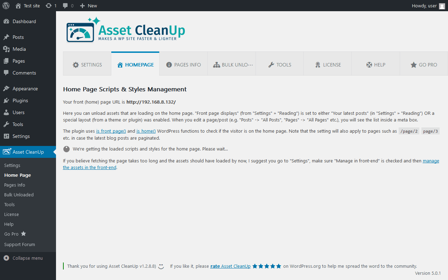Click the Asset CleanUp logo above the tabs

click(x=125, y=30)
